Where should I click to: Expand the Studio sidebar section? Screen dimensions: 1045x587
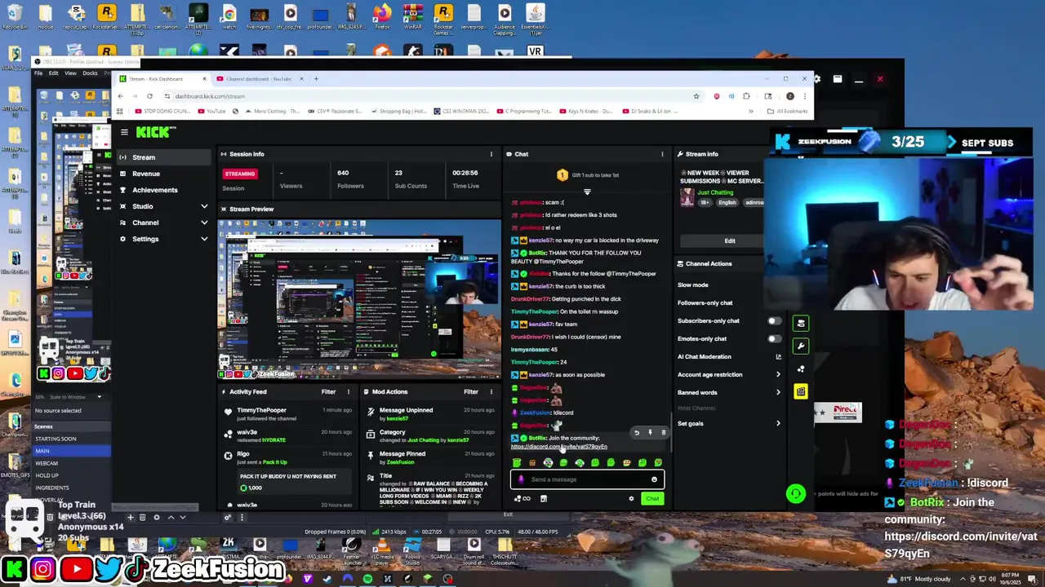[x=204, y=206]
